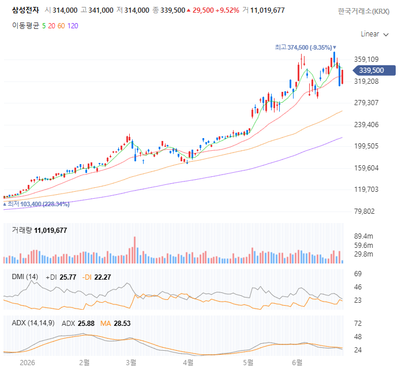Screen dimensions: 398x375
Task: Click the 119,703 price axis label
Action: point(366,190)
